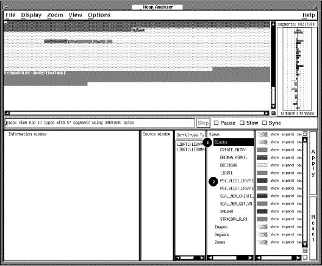322x266 pixels.
Task: Select the color swatch beside SMGSHR
Action: pyautogui.click(x=262, y=211)
